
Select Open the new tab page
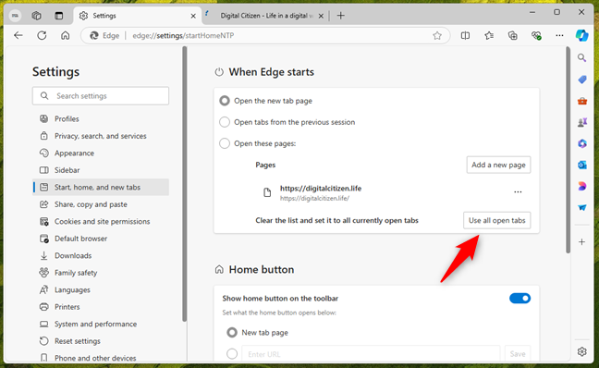pos(225,101)
